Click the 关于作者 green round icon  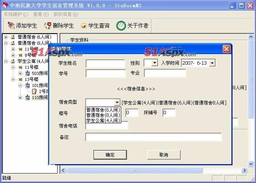pos(121,26)
